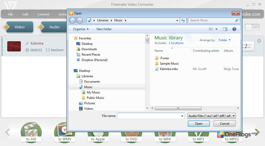Screen dimensions: 265x146
Task: Show next output formats arrow
Action: [x=257, y=132]
